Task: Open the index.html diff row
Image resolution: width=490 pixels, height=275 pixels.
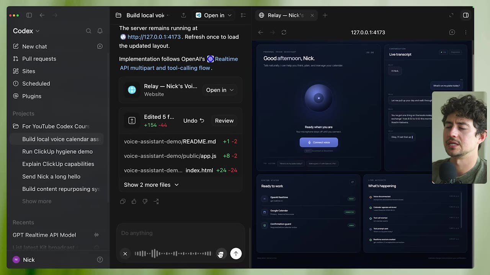Action: point(180,170)
